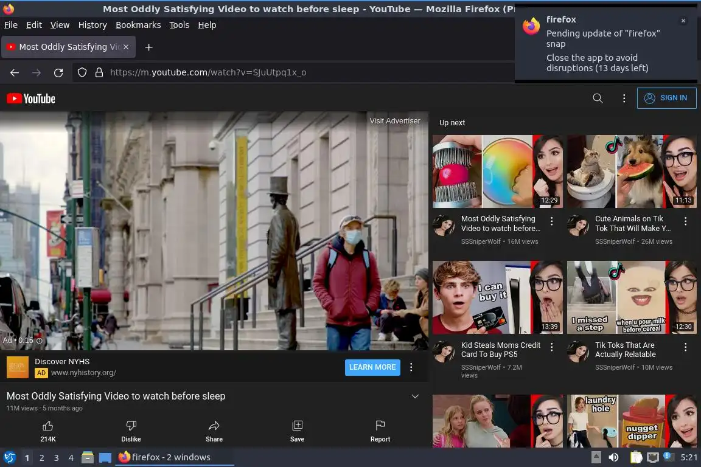Open options for Tik Toks Relatable suggestion

685,347
